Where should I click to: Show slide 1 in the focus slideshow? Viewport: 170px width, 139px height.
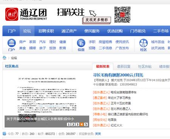[69, 124]
